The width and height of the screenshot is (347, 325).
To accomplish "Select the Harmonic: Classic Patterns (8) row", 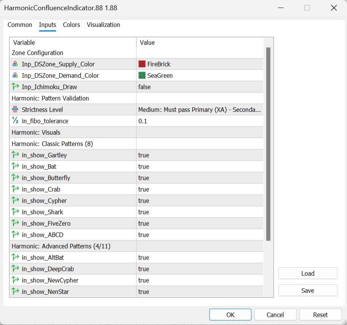I will (x=136, y=144).
